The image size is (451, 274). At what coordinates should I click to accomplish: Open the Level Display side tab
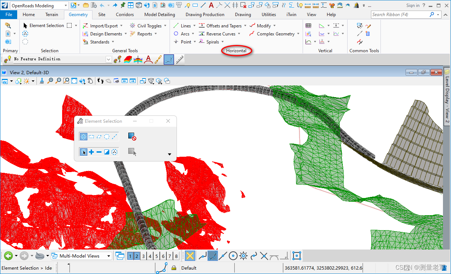point(447,97)
